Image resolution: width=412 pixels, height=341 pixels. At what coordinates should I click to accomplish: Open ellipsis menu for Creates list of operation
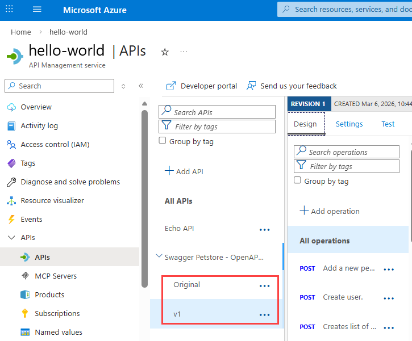389,327
